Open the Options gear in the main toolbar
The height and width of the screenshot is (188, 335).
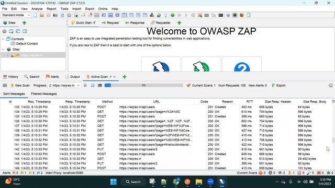tap(69, 15)
